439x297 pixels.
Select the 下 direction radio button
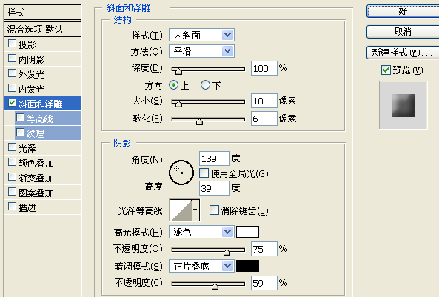pyautogui.click(x=205, y=85)
